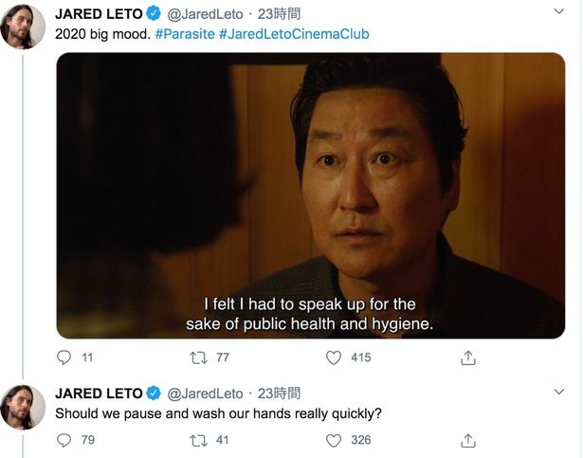Share the wash our hands tweet
Viewport: 583px width, 458px height.
tap(468, 441)
